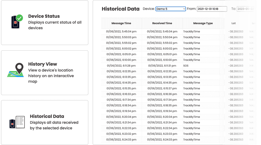The height and width of the screenshot is (145, 261).
Task: Select received time 01/06/2022, 6:13:35 pm
Action: (x=162, y=77)
